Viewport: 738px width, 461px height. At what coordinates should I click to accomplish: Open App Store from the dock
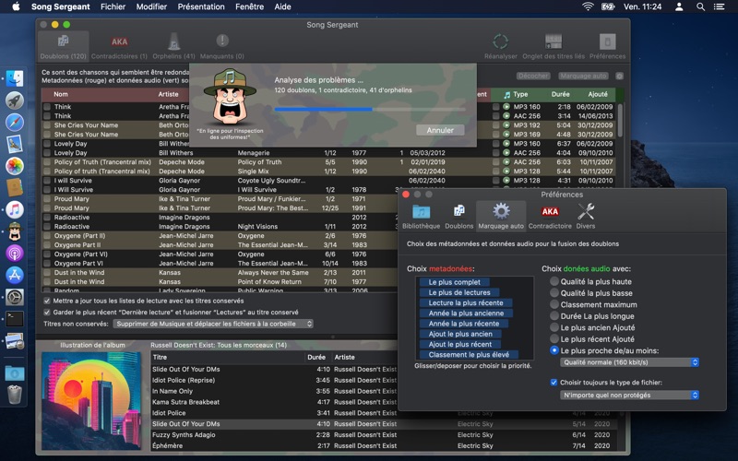pyautogui.click(x=15, y=275)
